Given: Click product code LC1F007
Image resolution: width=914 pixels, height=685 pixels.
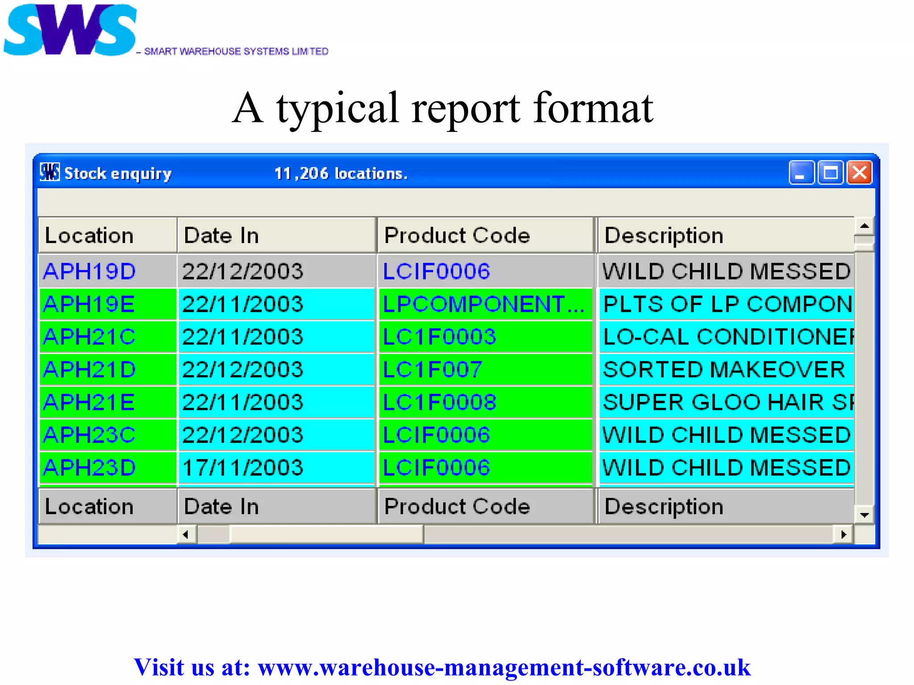Looking at the screenshot, I should tap(485, 369).
